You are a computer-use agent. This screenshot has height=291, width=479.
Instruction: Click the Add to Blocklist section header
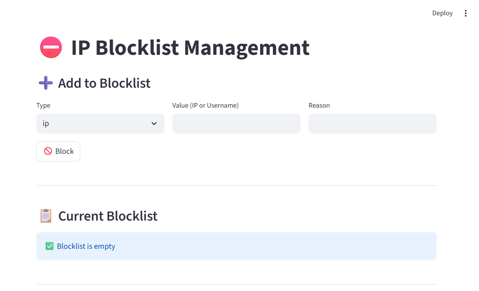click(104, 83)
